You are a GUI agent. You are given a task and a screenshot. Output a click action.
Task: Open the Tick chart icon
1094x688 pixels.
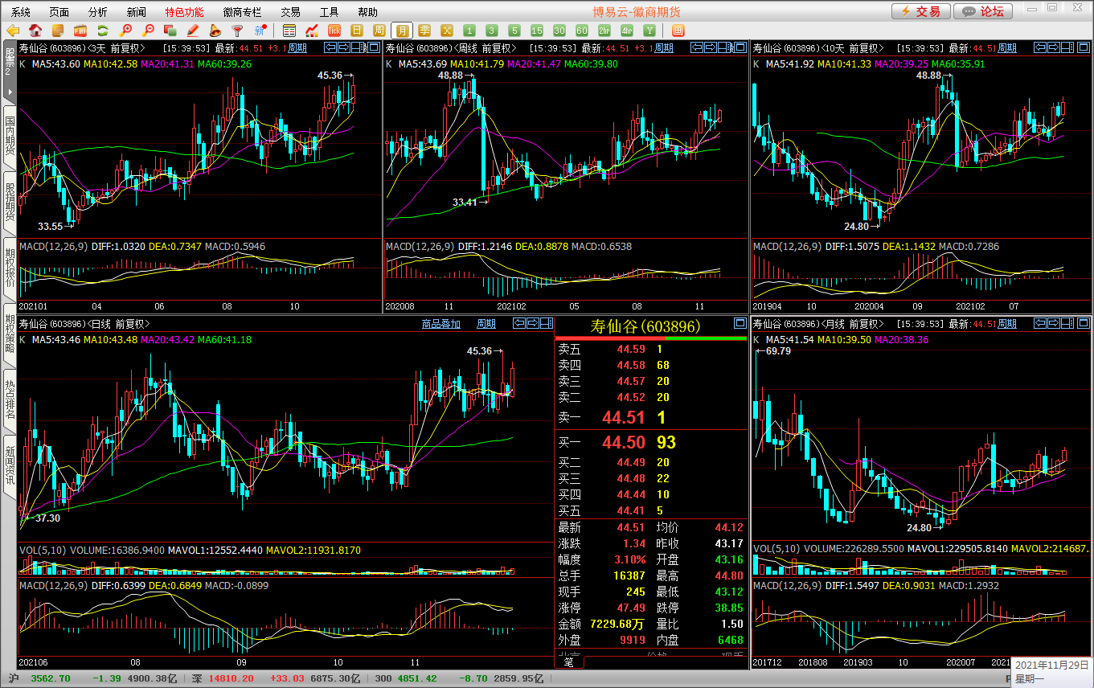(334, 31)
